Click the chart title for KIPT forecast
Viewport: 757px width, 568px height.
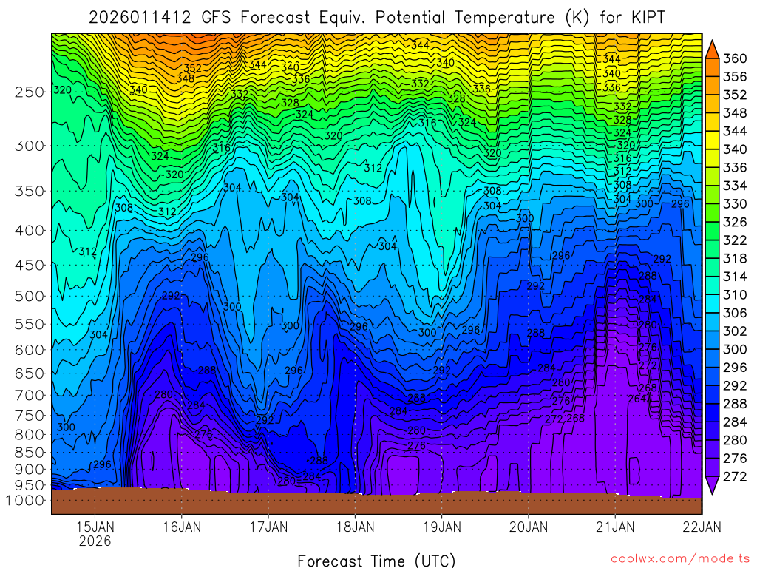pyautogui.click(x=377, y=18)
